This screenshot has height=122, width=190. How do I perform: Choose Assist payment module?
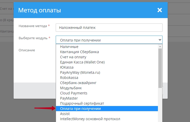(65, 114)
